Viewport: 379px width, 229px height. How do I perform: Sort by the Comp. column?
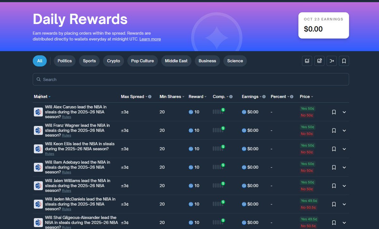coord(220,97)
